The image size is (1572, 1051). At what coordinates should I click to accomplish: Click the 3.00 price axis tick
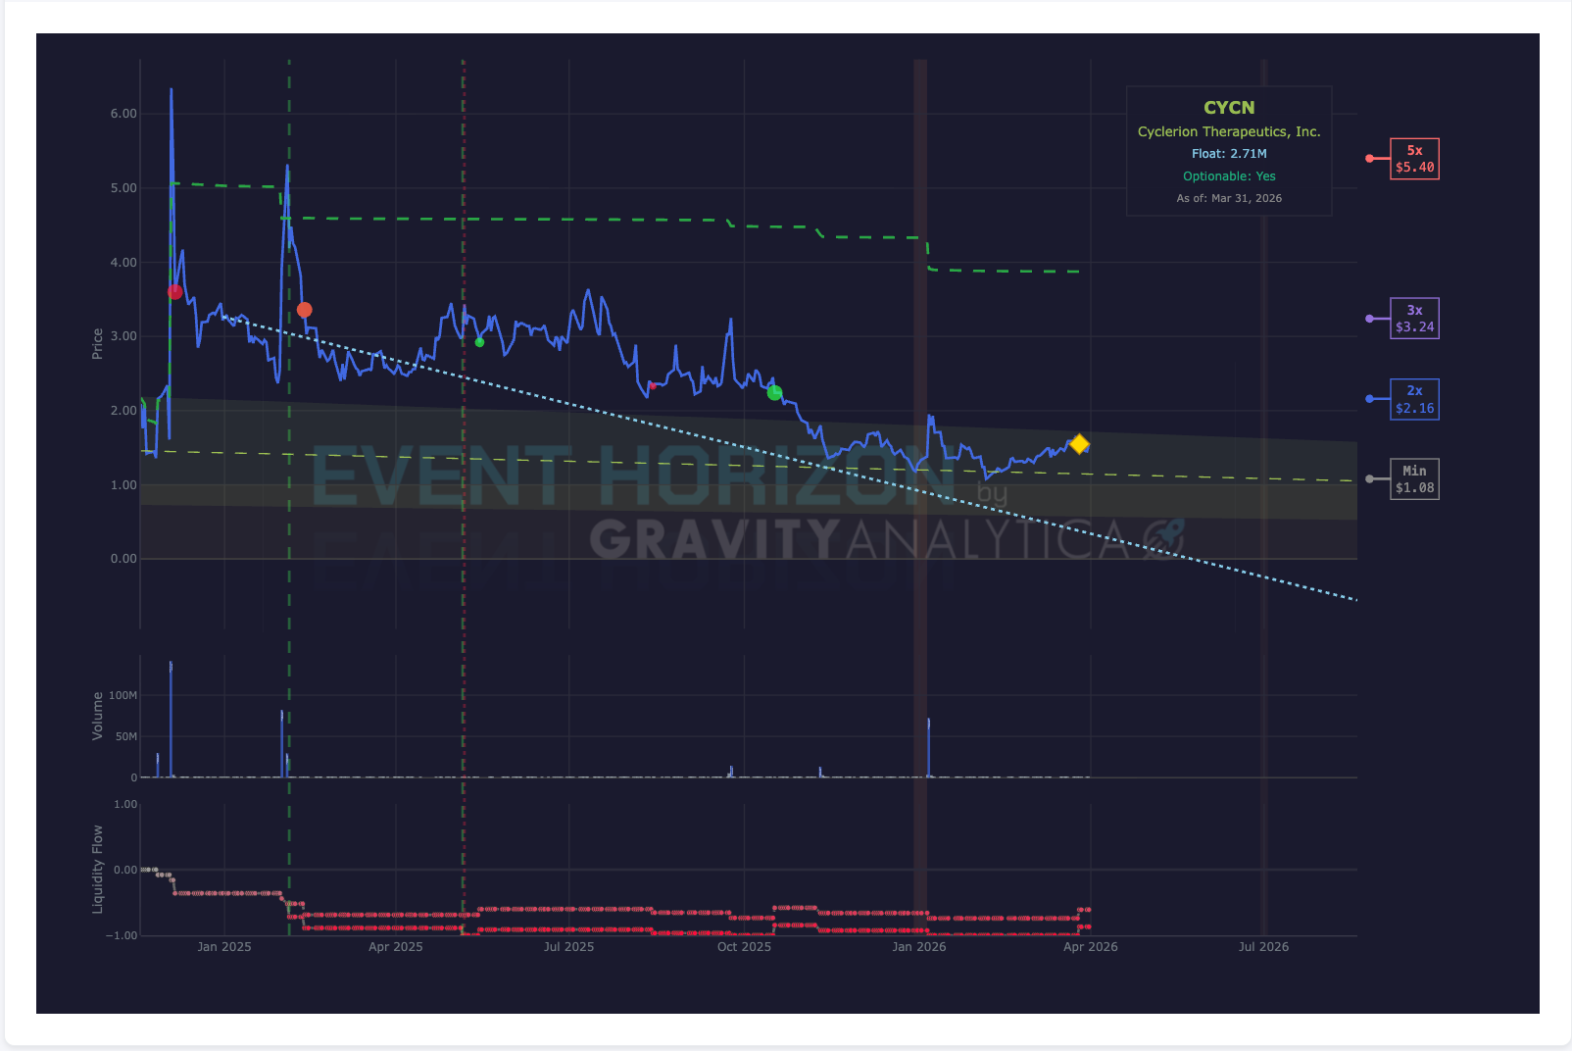pos(123,336)
